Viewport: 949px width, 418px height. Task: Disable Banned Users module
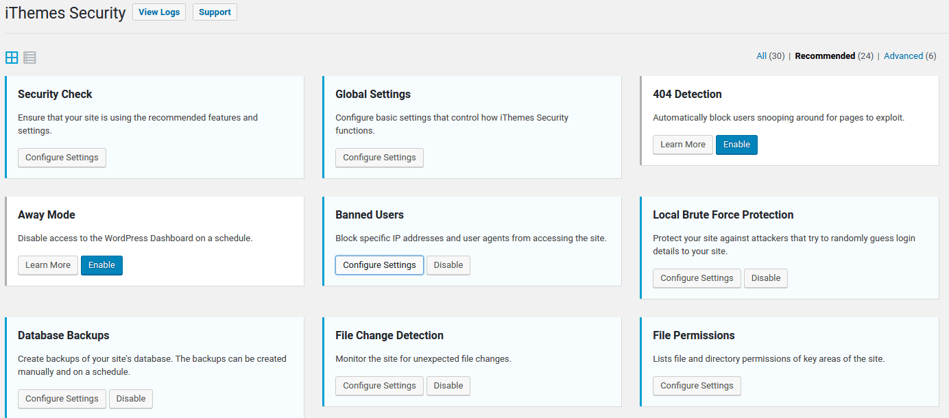[448, 265]
